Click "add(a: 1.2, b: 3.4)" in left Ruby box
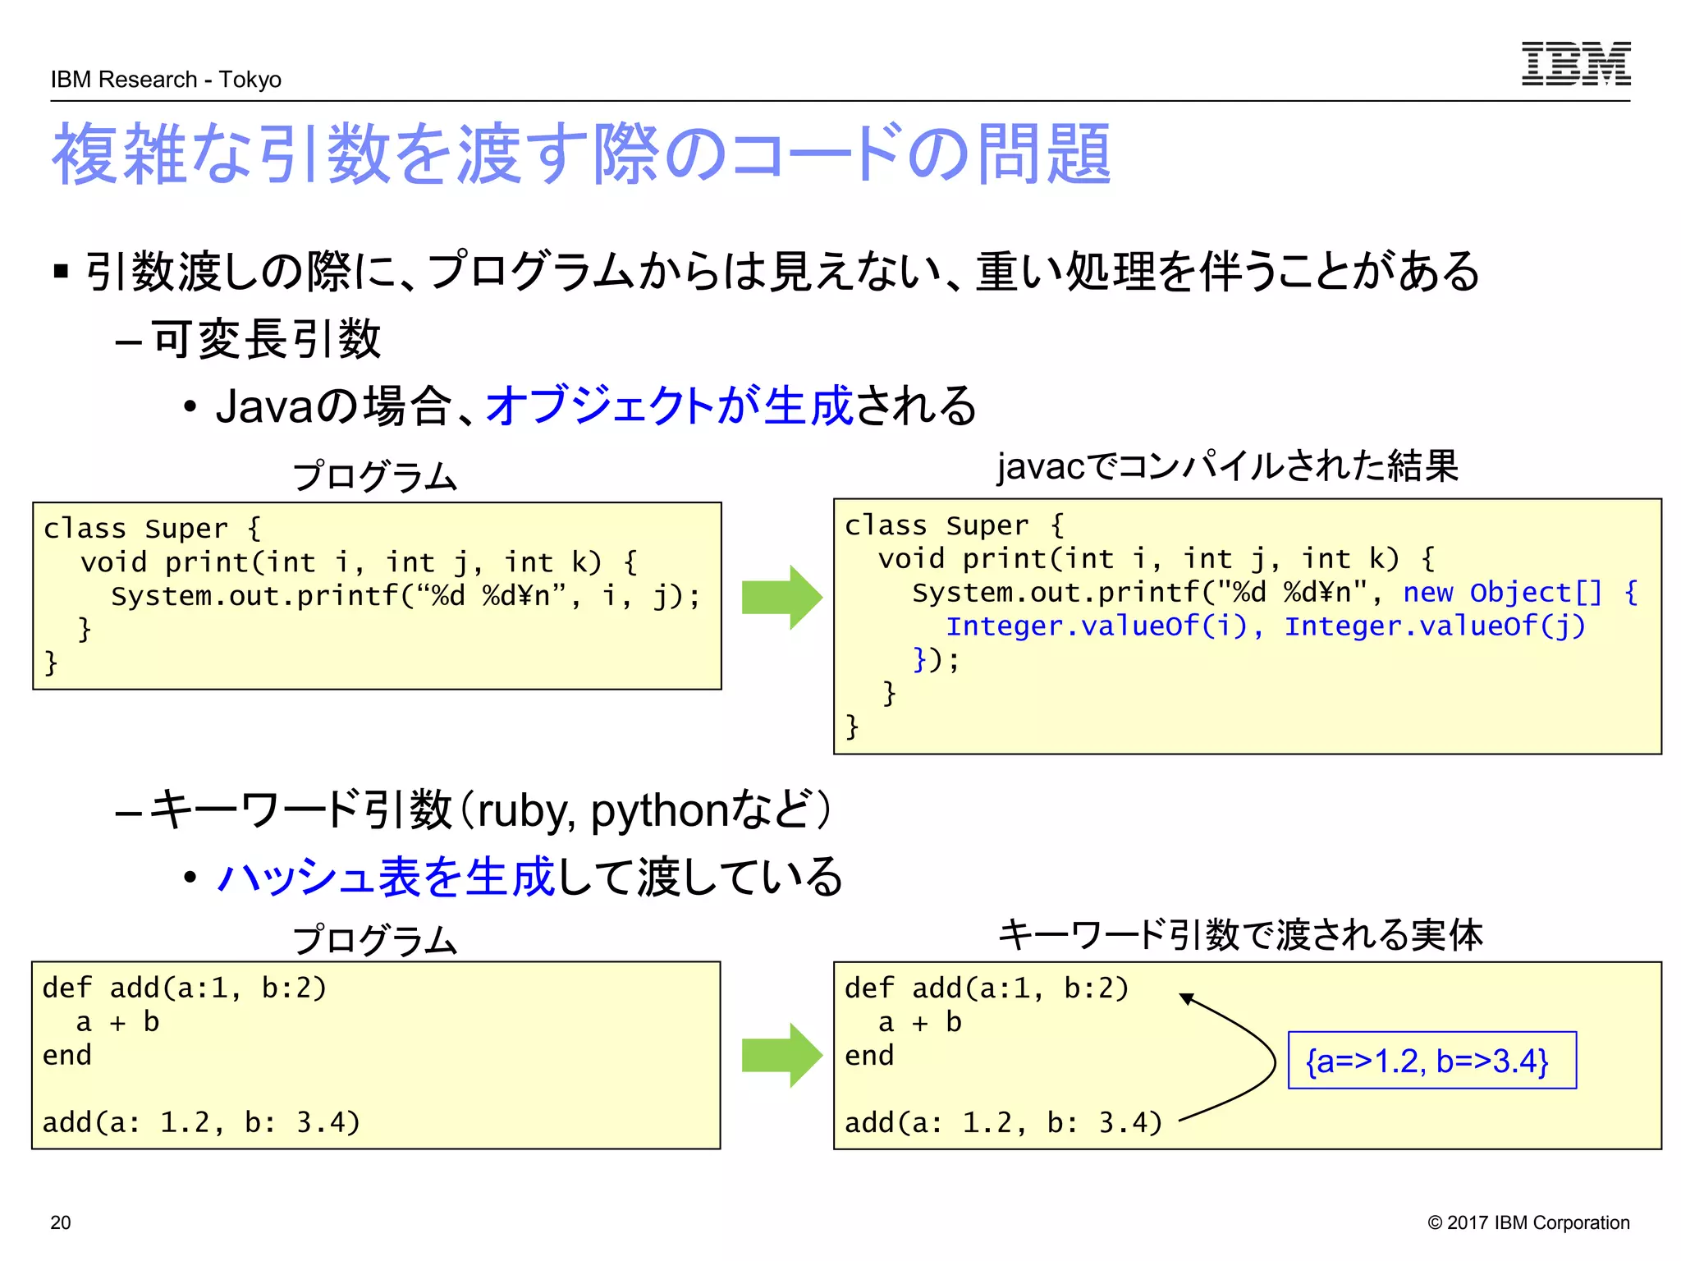The width and height of the screenshot is (1681, 1261). (x=201, y=1122)
